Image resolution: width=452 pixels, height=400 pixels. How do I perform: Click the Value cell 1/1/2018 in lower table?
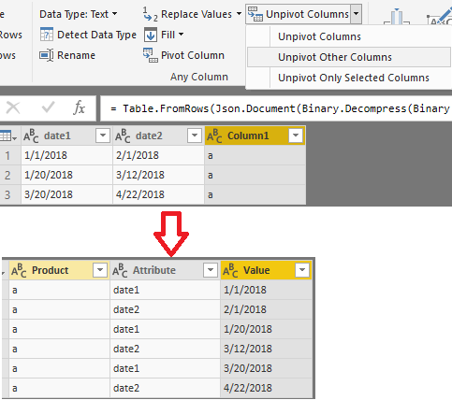(x=266, y=290)
